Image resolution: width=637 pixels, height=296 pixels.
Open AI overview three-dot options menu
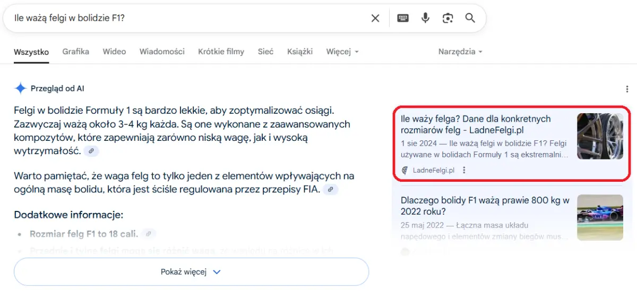point(627,89)
